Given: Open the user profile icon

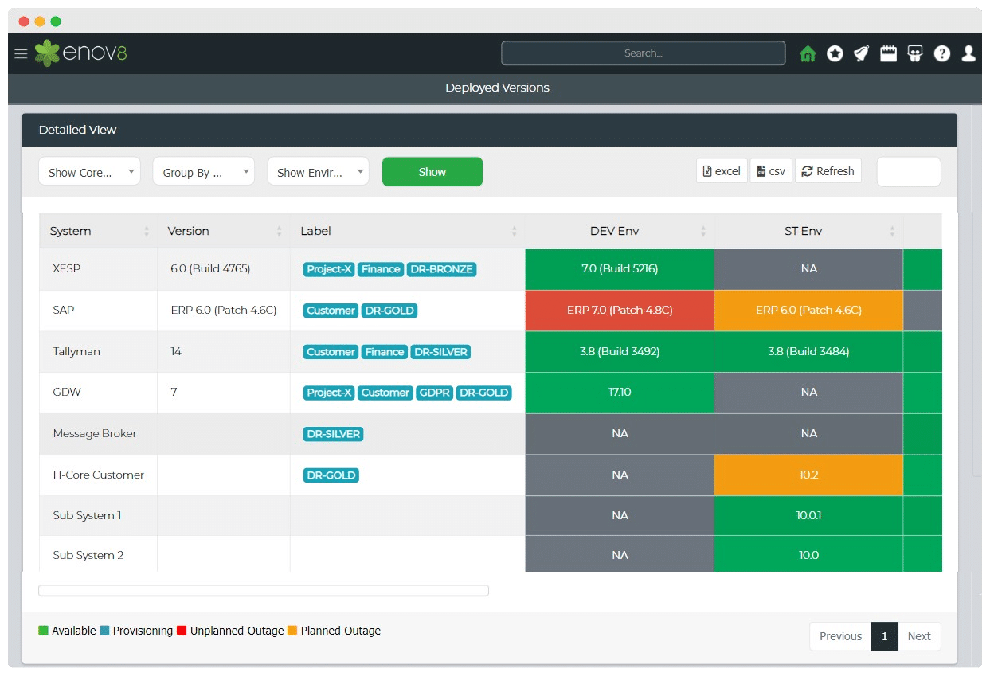Looking at the screenshot, I should coord(968,53).
